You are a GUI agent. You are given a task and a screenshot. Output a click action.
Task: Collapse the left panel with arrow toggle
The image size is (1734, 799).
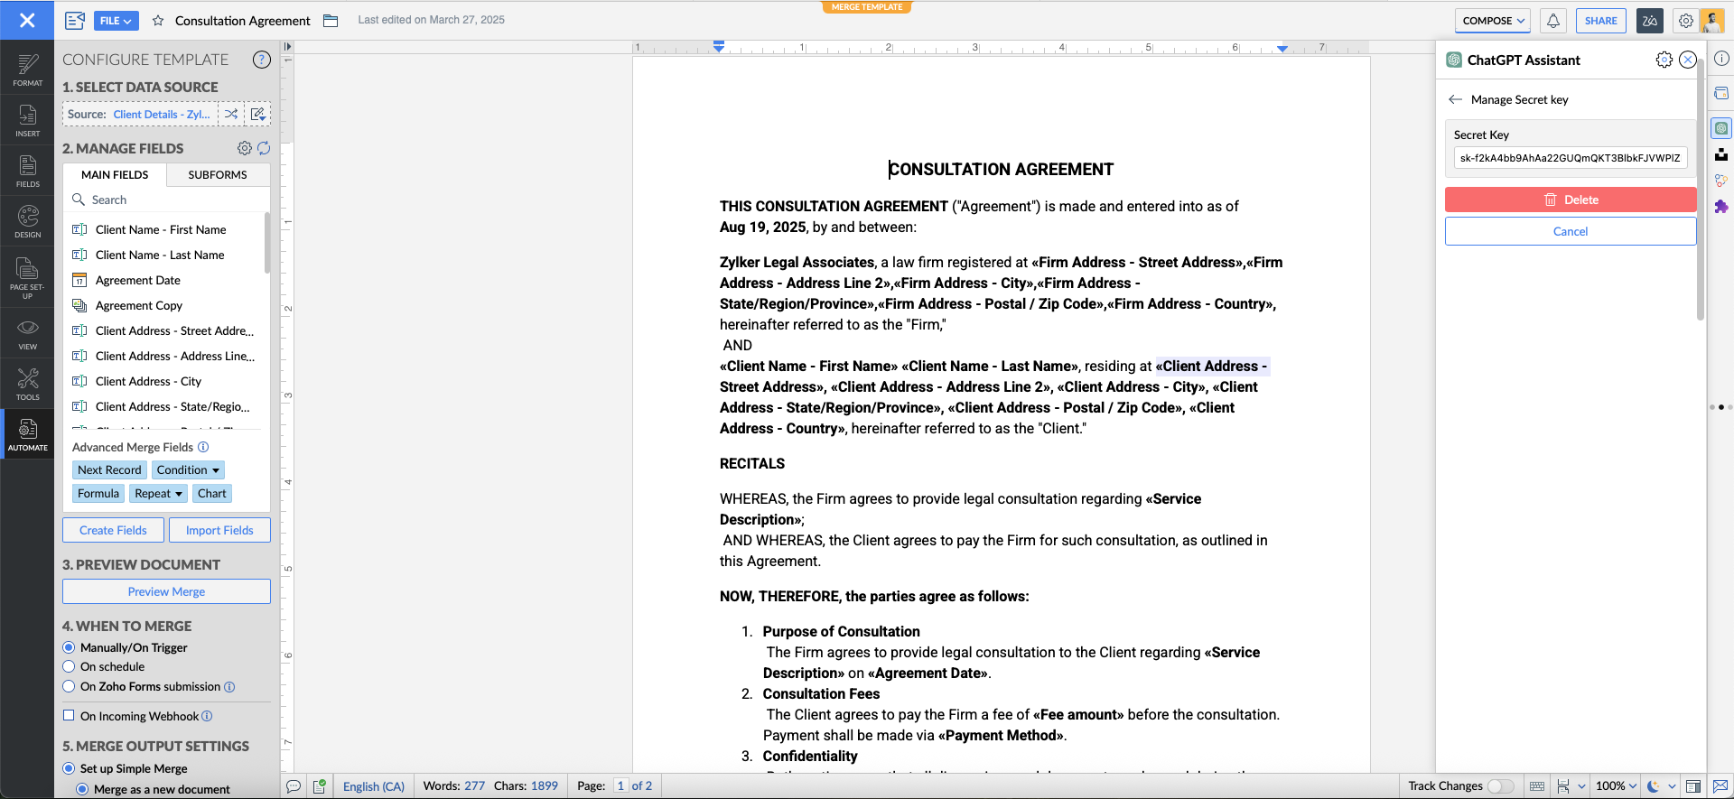pyautogui.click(x=287, y=47)
